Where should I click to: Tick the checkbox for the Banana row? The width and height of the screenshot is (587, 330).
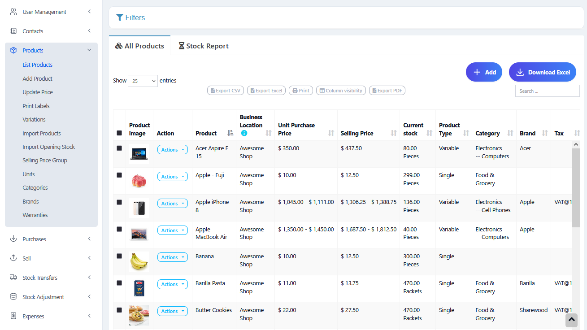point(119,256)
